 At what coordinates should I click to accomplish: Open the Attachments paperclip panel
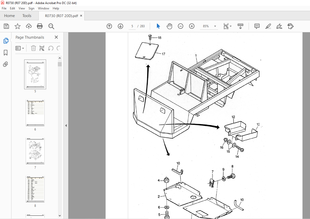(x=6, y=64)
